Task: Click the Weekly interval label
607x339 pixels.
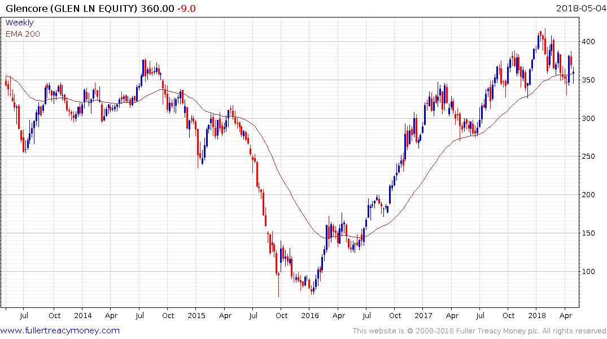Action: pyautogui.click(x=19, y=23)
